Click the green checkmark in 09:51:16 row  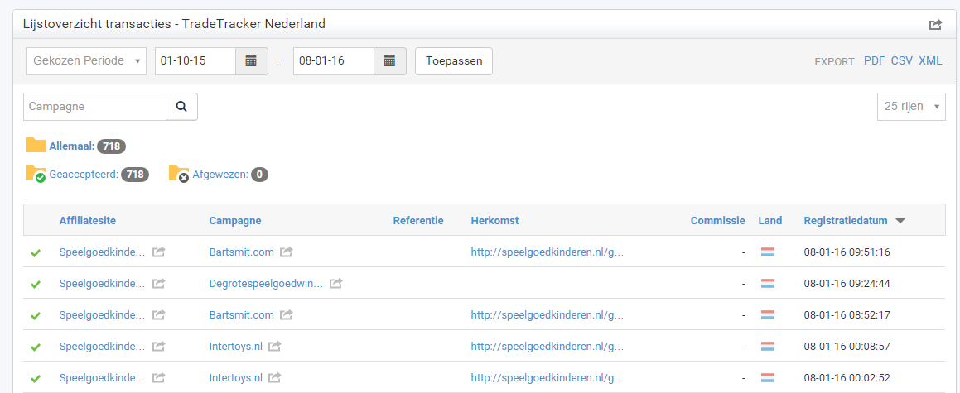36,252
